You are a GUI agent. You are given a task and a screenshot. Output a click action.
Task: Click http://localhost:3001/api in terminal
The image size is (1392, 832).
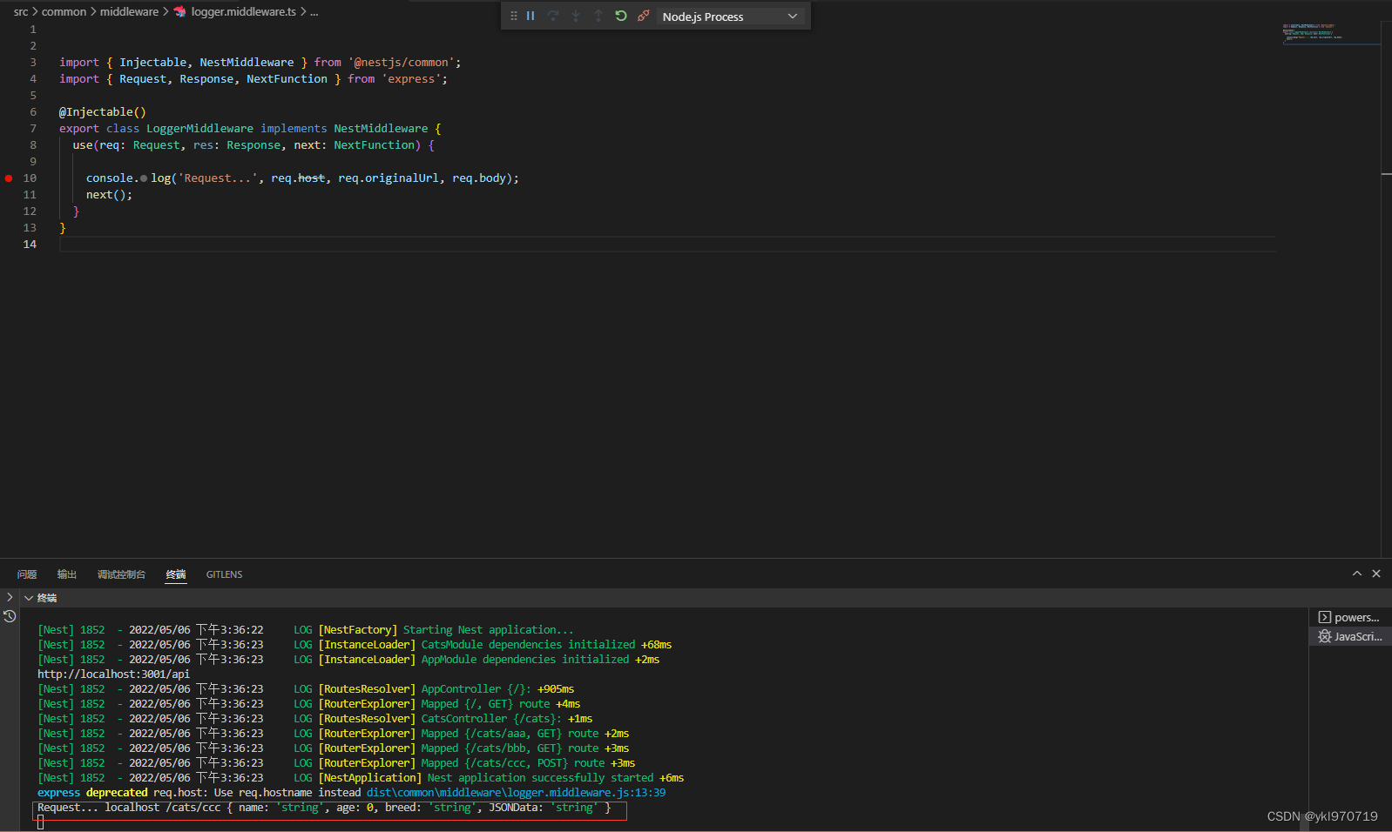point(113,674)
